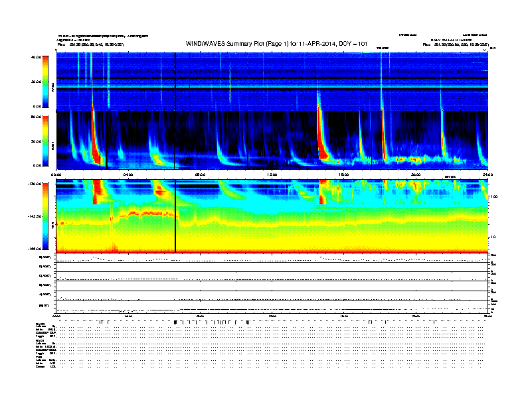
Task: Click the 40.00 label on the RAD2 scale
Action: pyautogui.click(x=36, y=57)
